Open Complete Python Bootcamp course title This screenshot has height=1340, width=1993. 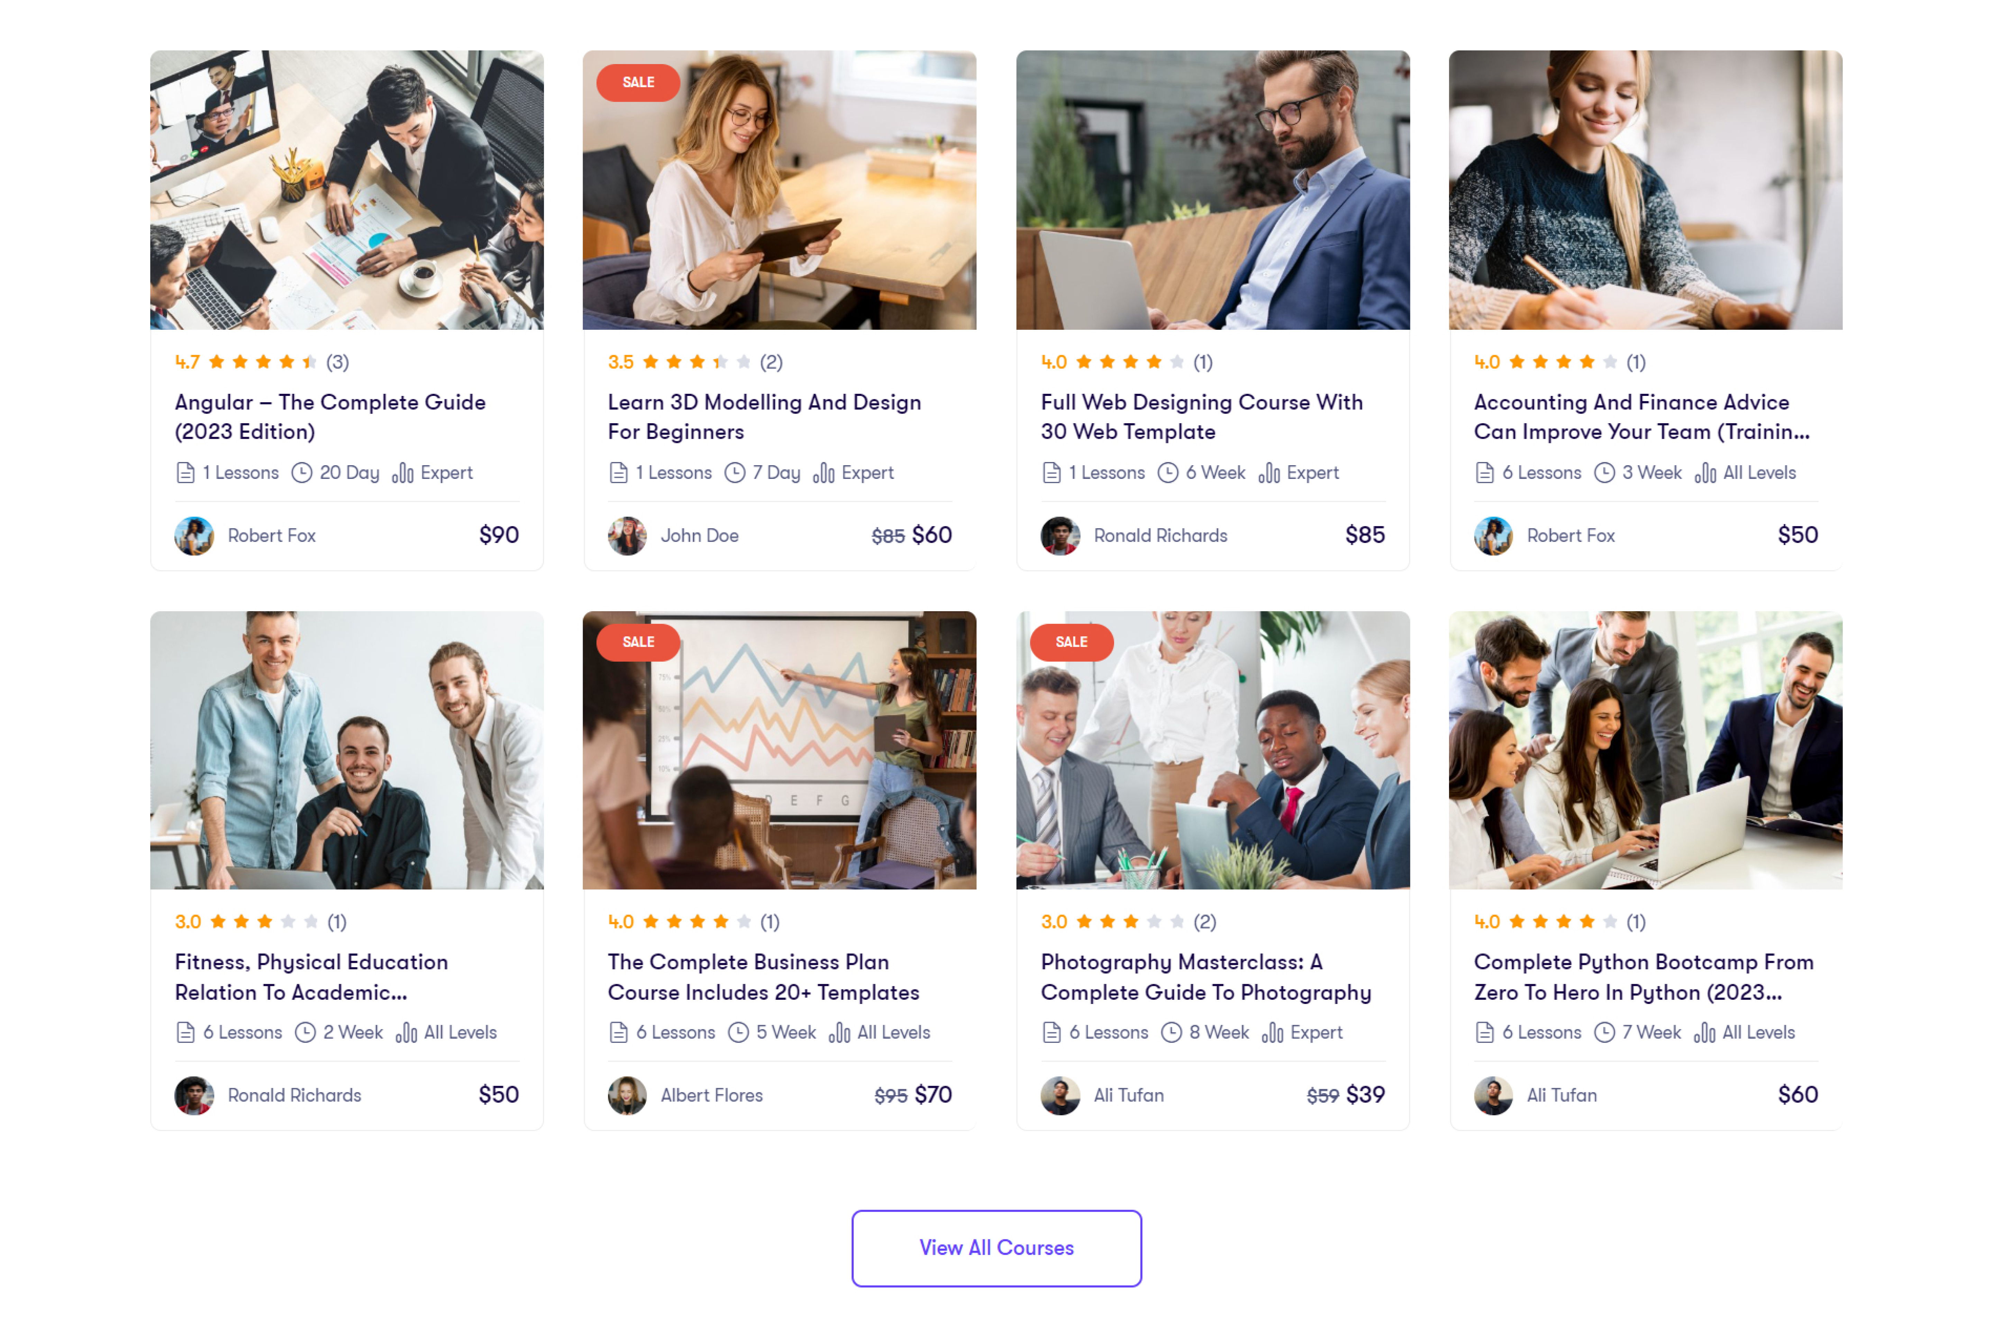pyautogui.click(x=1643, y=977)
